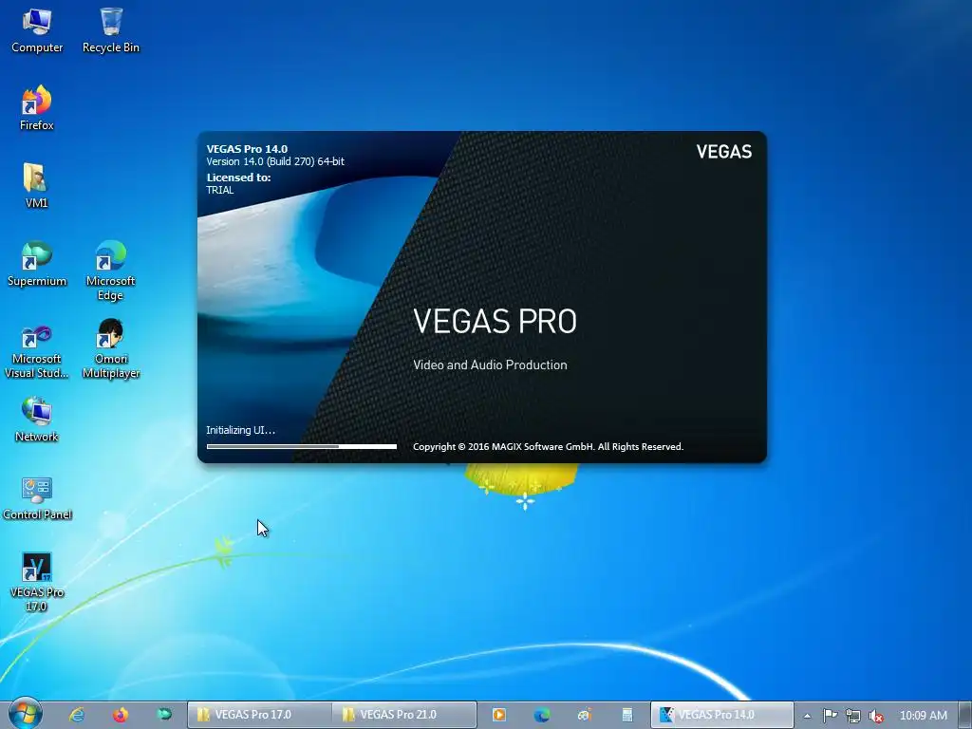Screen dimensions: 972x729
Task: Switch to VEGAS Pro 17.0 folder window
Action: coord(259,715)
